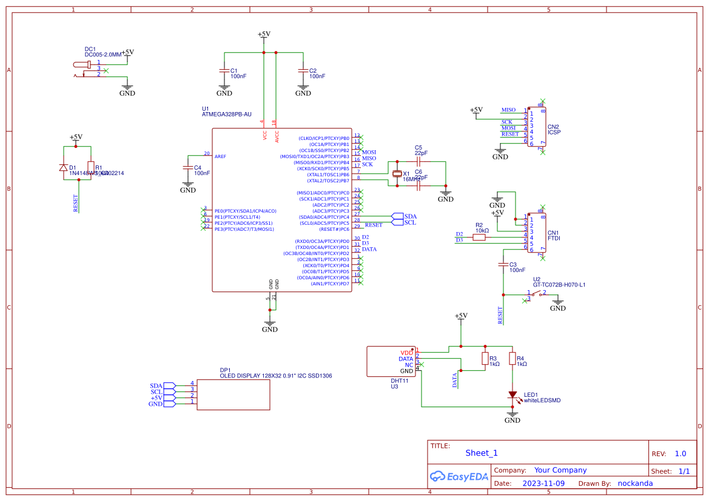
Task: Select the R4 1kΩ resistor symbol
Action: coord(512,359)
